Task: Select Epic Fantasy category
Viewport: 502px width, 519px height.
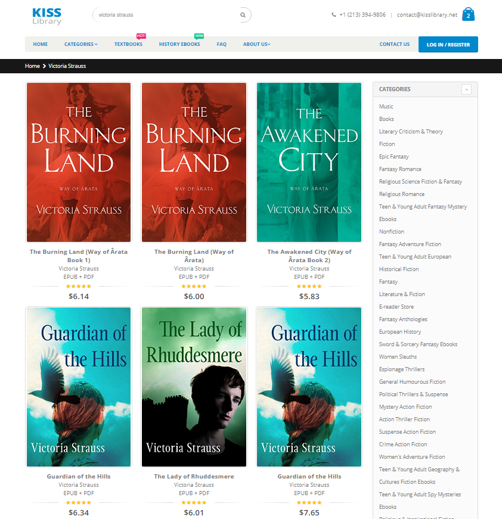Action: point(393,157)
